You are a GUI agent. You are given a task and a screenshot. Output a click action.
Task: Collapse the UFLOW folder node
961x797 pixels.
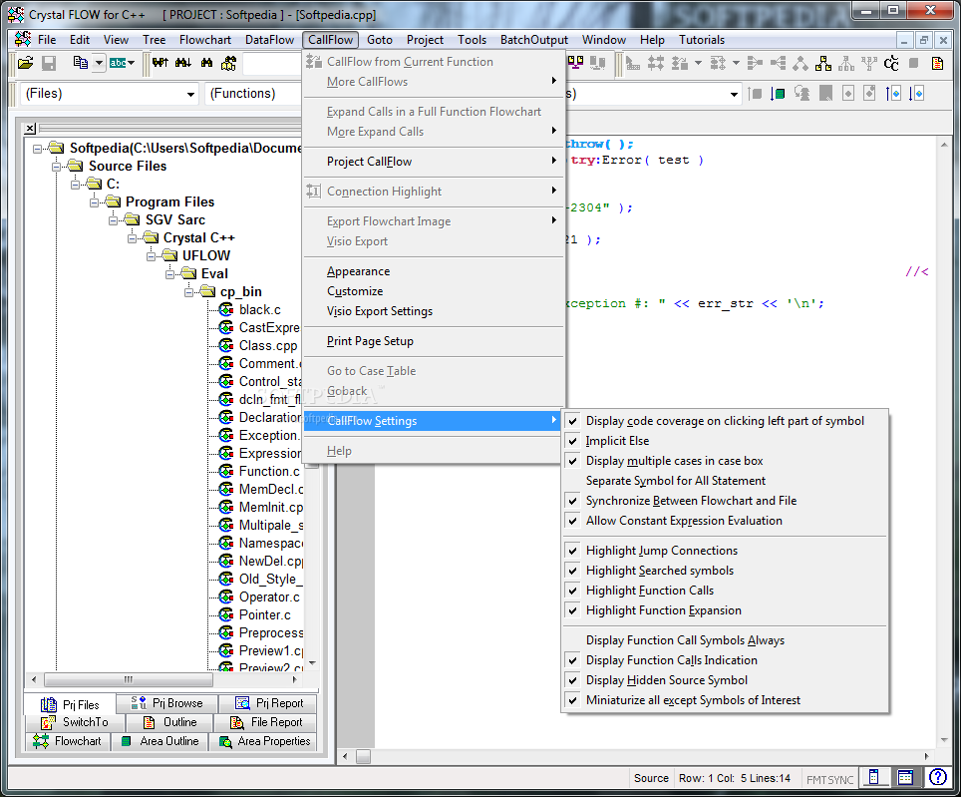pyautogui.click(x=151, y=256)
